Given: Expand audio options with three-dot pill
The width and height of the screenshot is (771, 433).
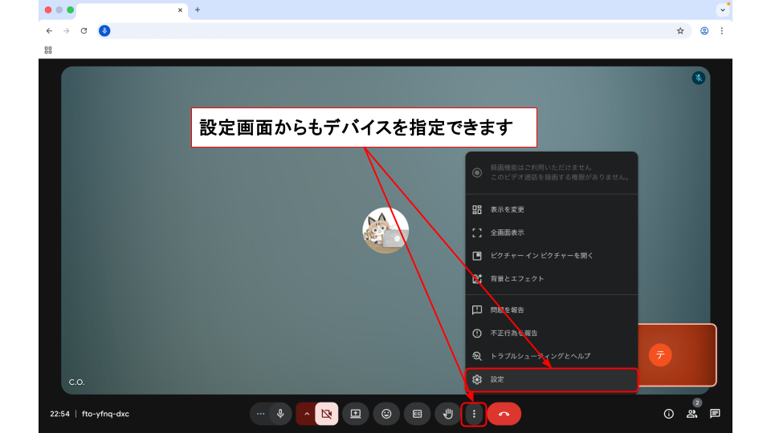Looking at the screenshot, I should click(260, 414).
